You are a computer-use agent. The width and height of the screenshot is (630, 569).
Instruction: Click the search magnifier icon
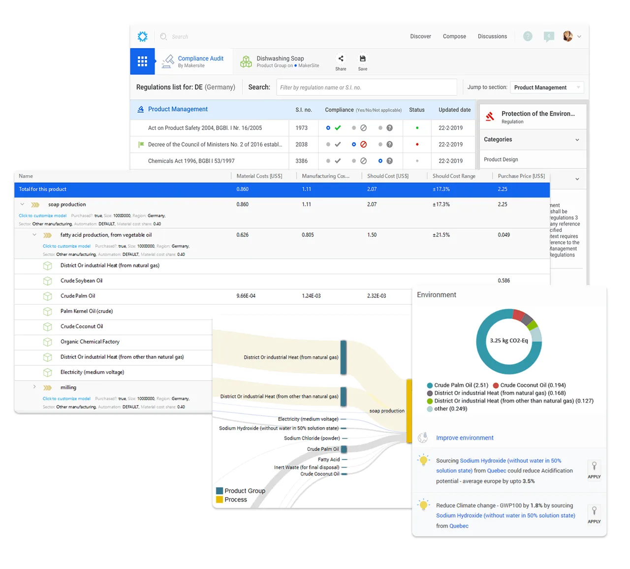pos(163,36)
